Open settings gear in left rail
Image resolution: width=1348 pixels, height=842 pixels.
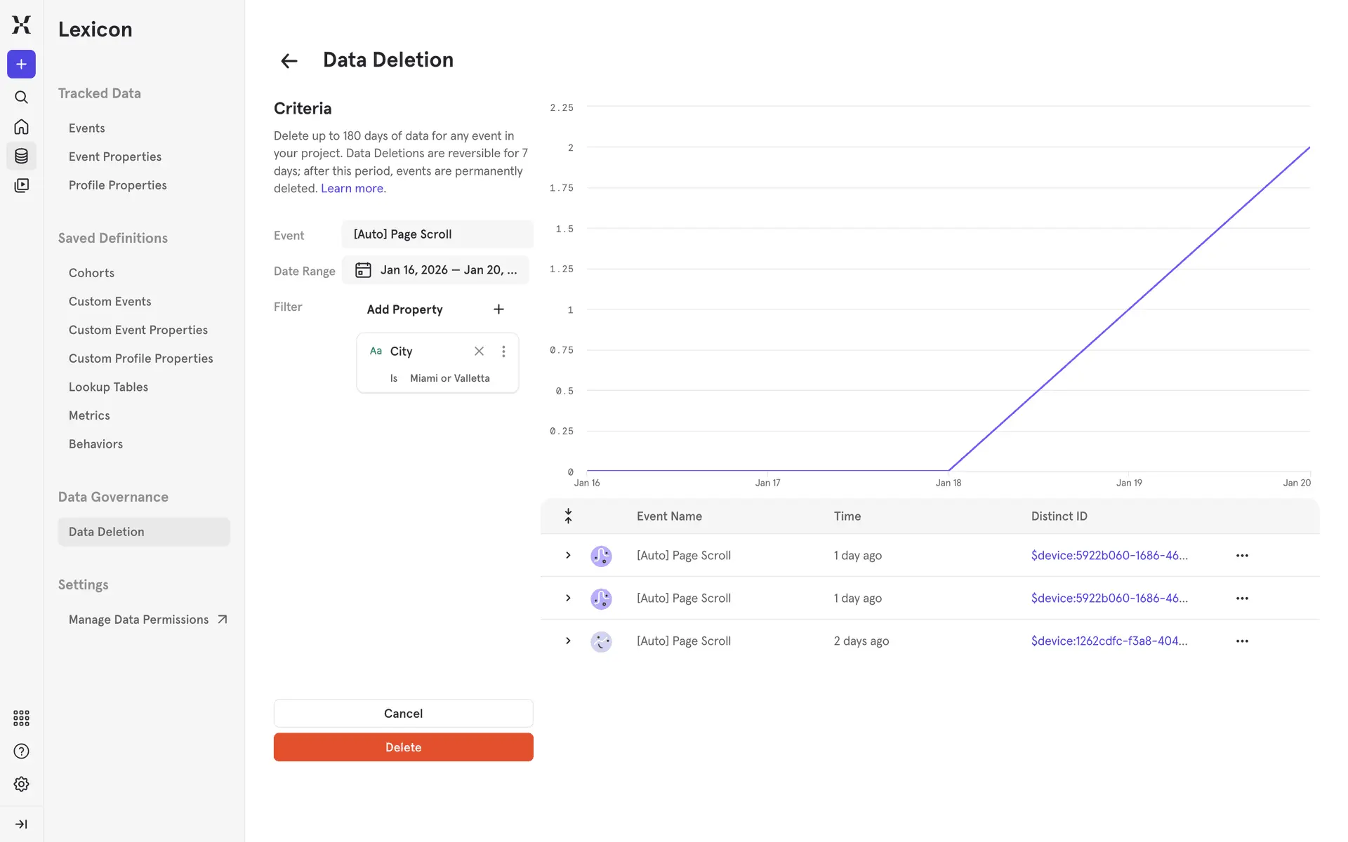click(x=21, y=784)
